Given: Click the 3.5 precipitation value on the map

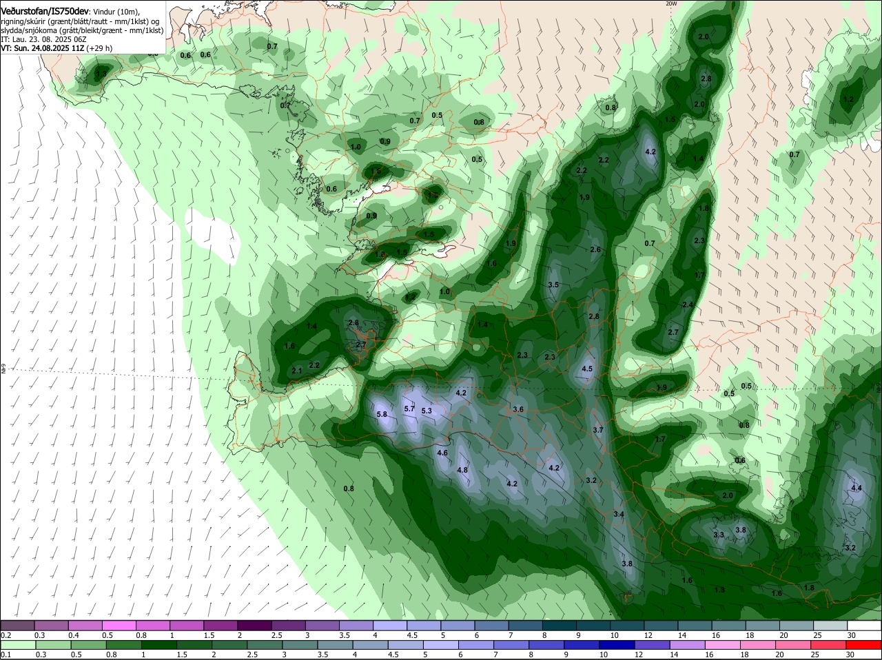Looking at the screenshot, I should point(553,285).
